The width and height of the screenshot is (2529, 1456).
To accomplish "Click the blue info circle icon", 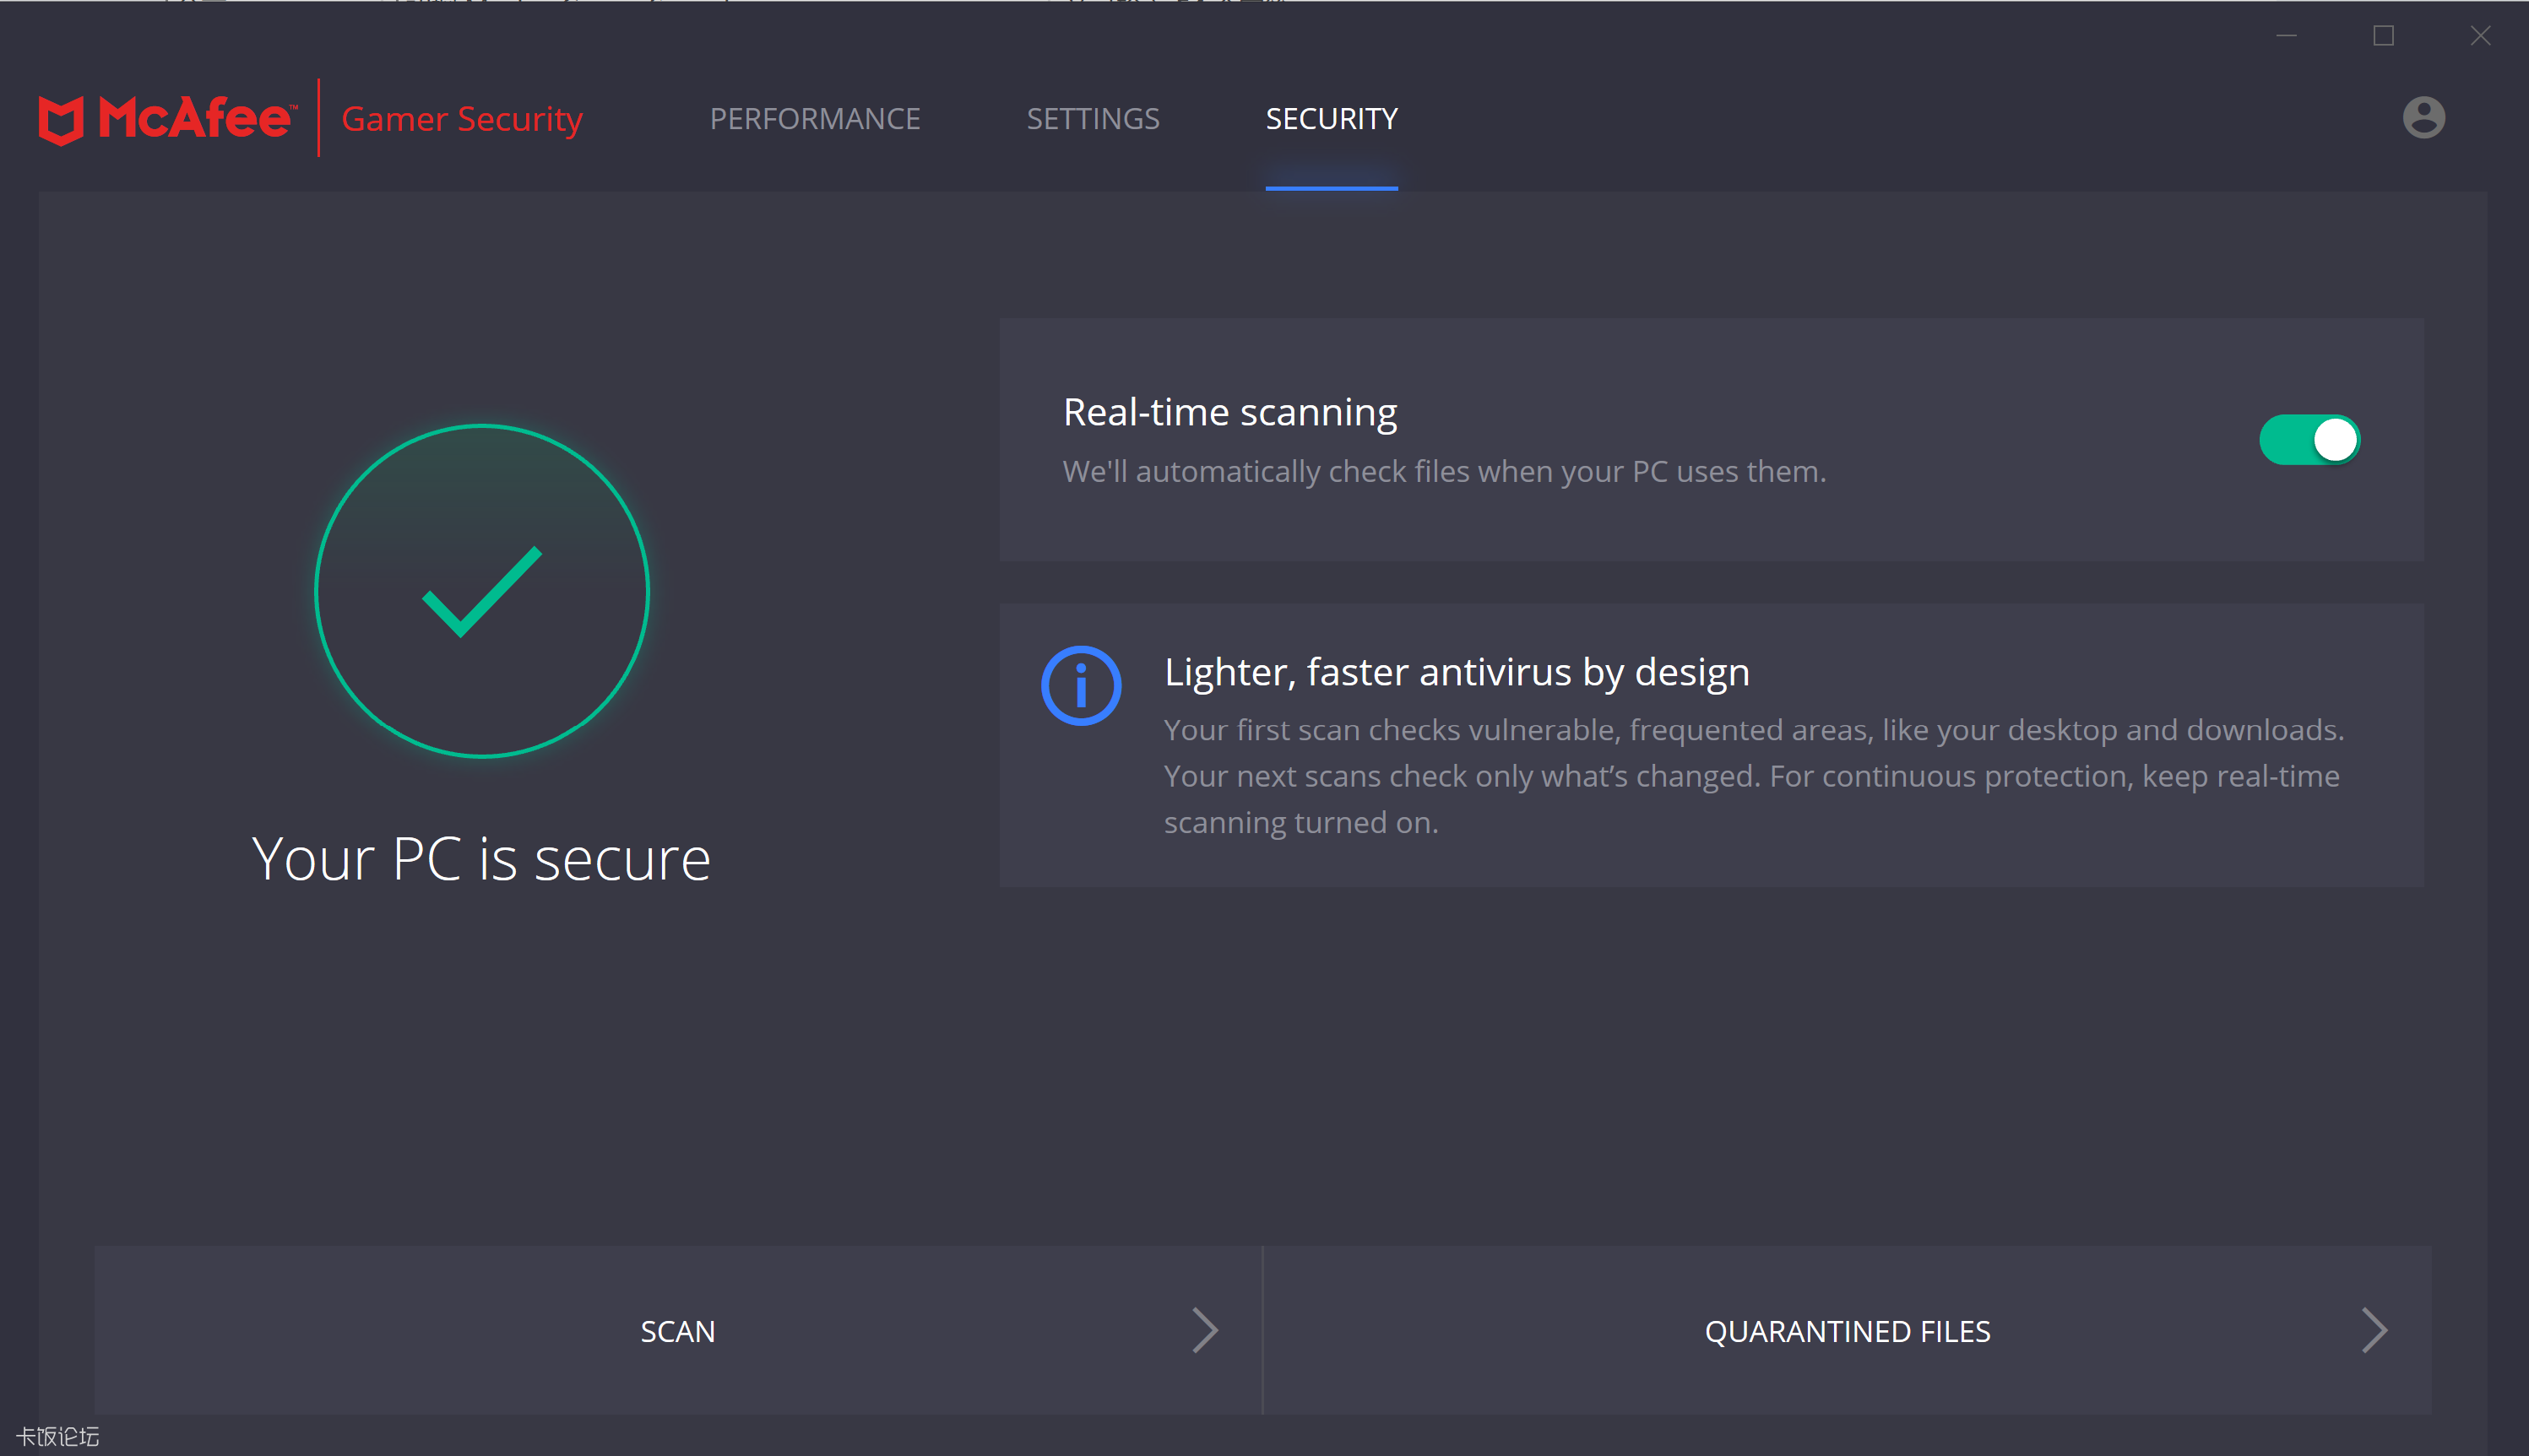I will [1081, 686].
